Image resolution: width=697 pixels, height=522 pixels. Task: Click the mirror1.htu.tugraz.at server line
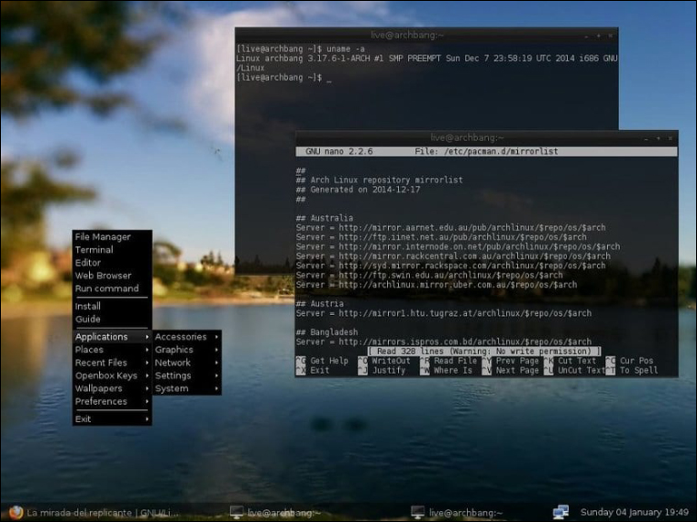444,313
